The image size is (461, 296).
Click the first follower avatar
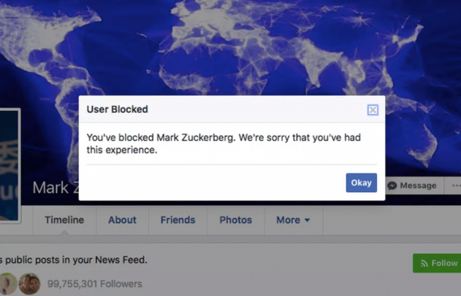click(8, 284)
